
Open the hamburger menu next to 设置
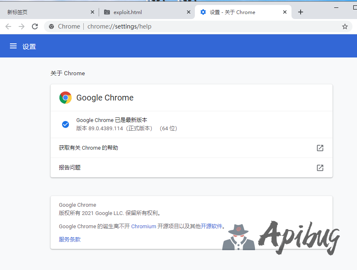click(x=13, y=46)
